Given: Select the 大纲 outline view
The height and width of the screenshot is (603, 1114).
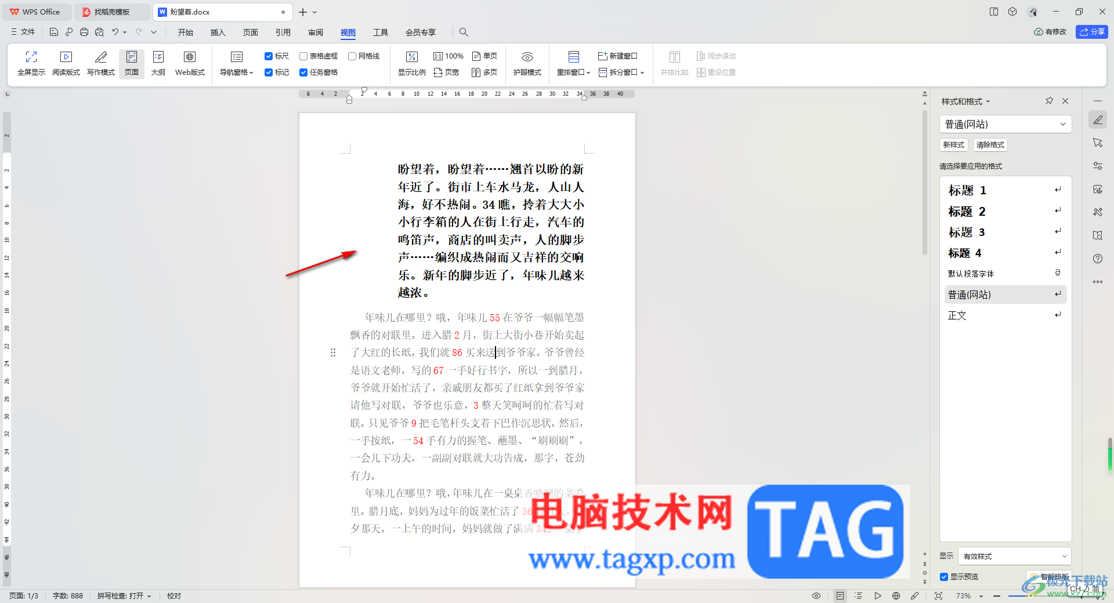Looking at the screenshot, I should (158, 64).
